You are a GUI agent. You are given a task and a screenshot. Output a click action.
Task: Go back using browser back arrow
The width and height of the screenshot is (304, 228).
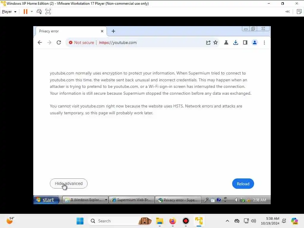(40, 42)
